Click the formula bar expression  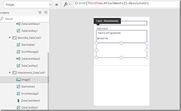point(112,3)
